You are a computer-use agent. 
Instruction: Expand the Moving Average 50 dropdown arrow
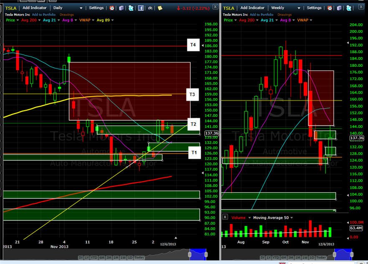pyautogui.click(x=292, y=218)
